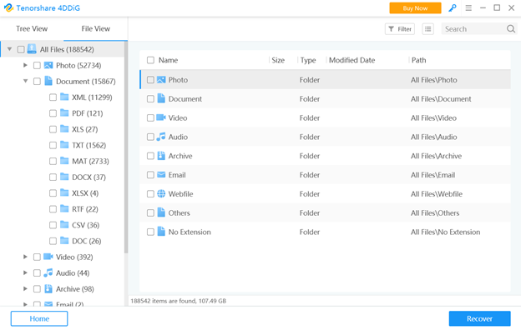
Task: Tick checkbox for the Email row
Action: 150,175
